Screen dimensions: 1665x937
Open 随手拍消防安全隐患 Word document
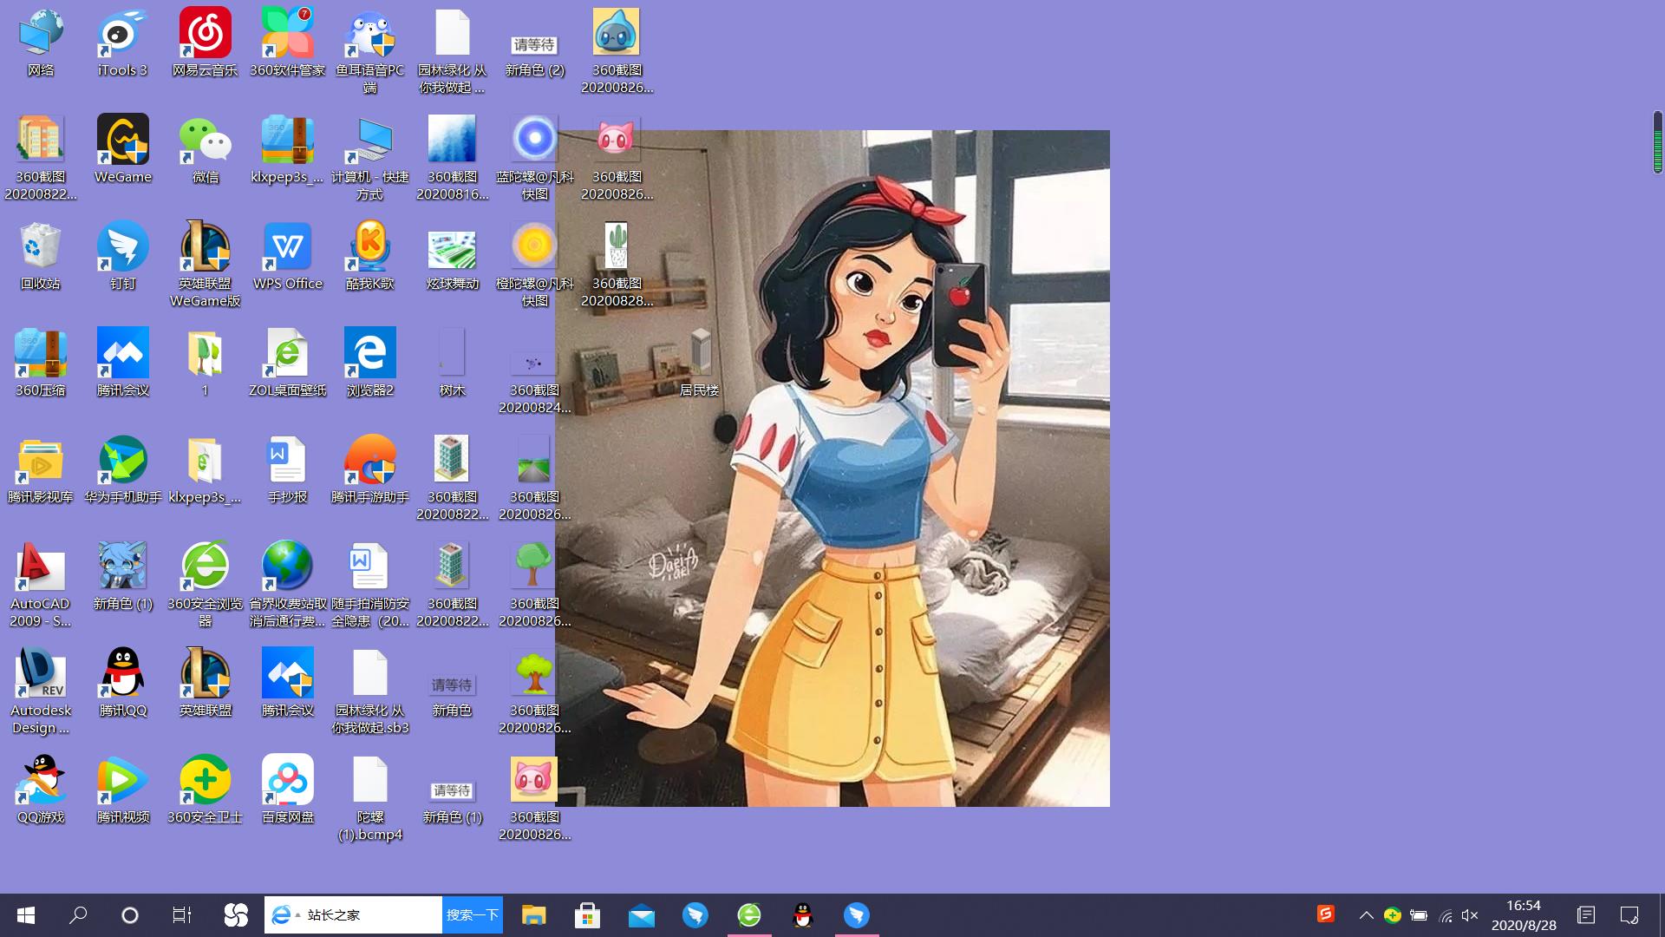(x=370, y=586)
